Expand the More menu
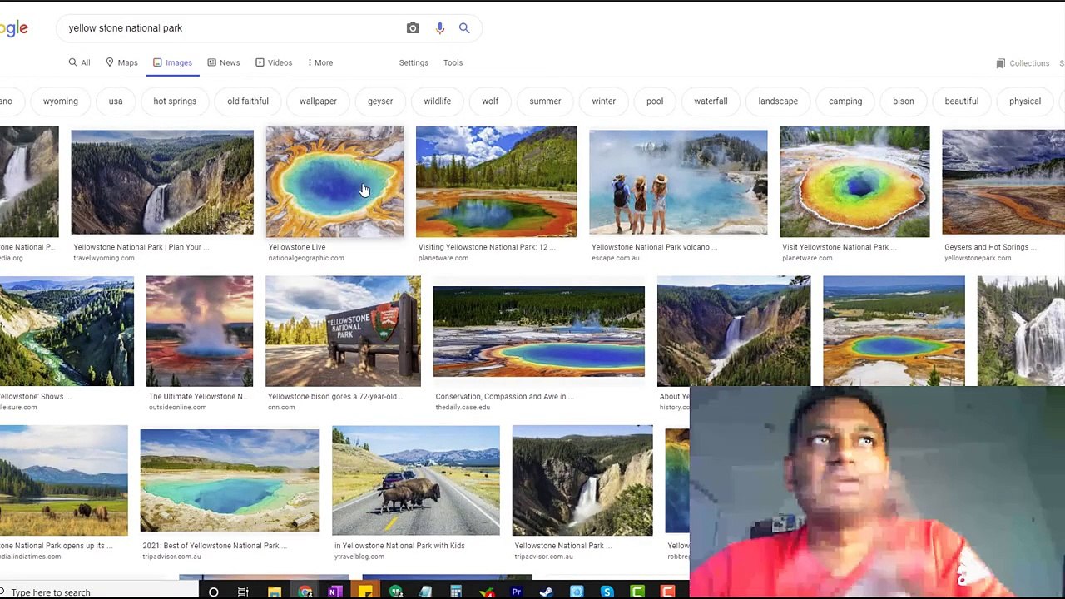The width and height of the screenshot is (1065, 599). click(320, 62)
